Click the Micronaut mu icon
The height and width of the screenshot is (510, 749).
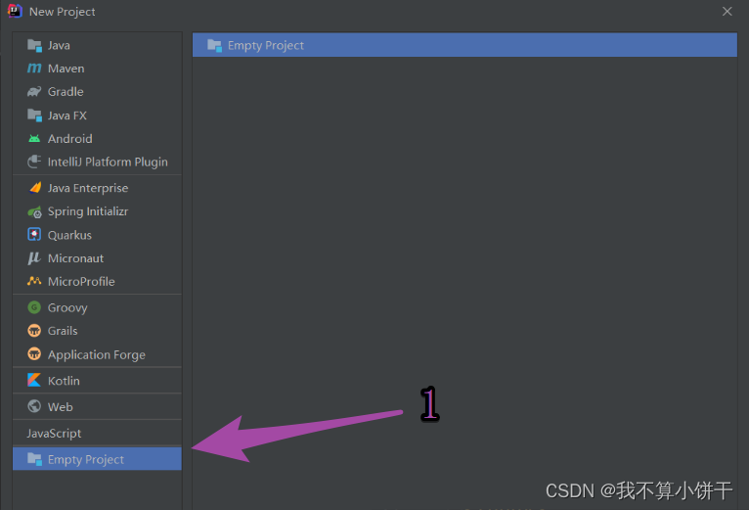34,257
